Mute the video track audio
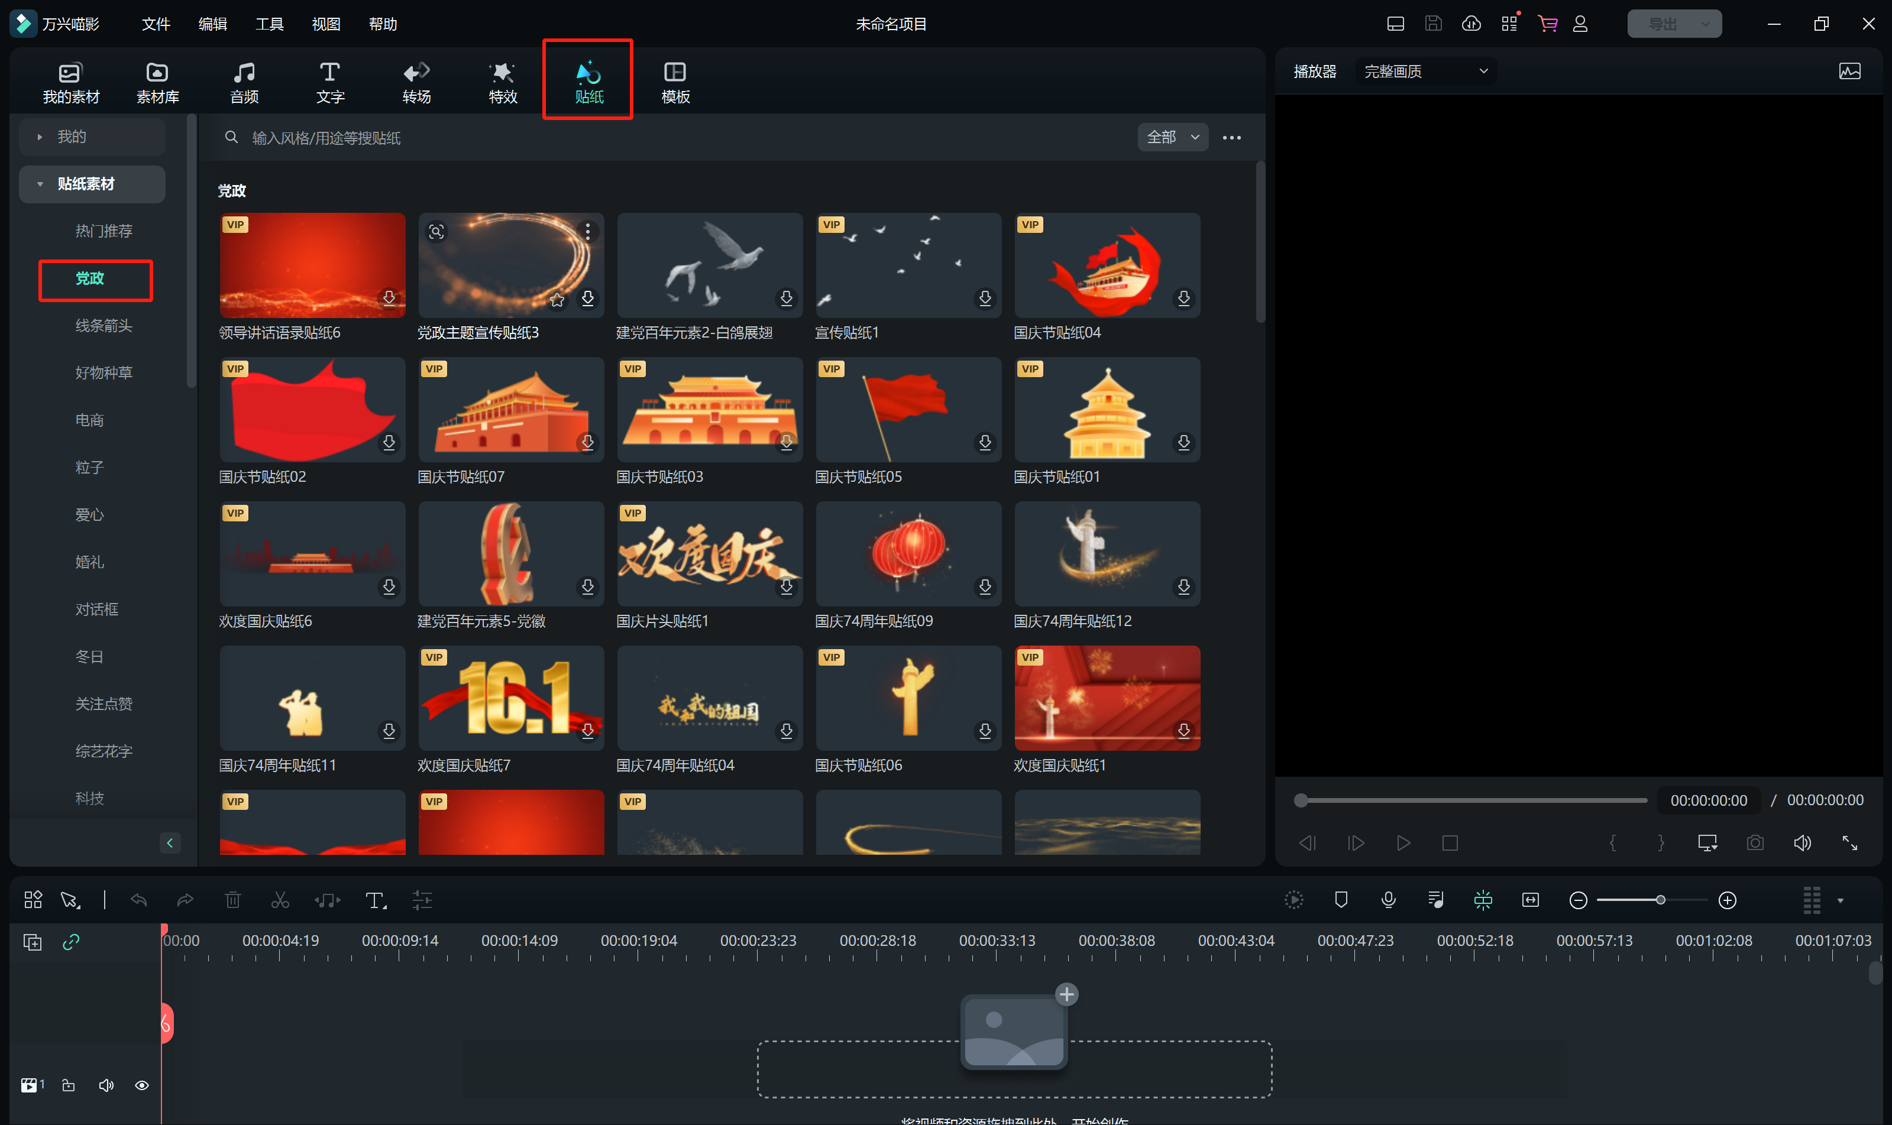The height and width of the screenshot is (1125, 1892). click(106, 1085)
